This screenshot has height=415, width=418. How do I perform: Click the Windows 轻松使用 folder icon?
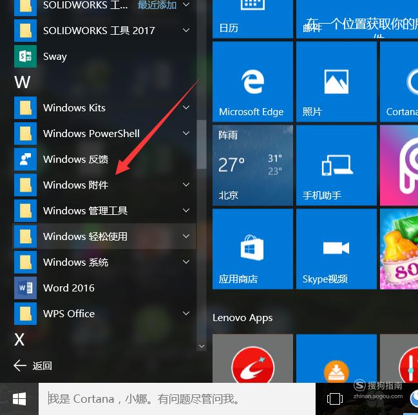(x=25, y=236)
